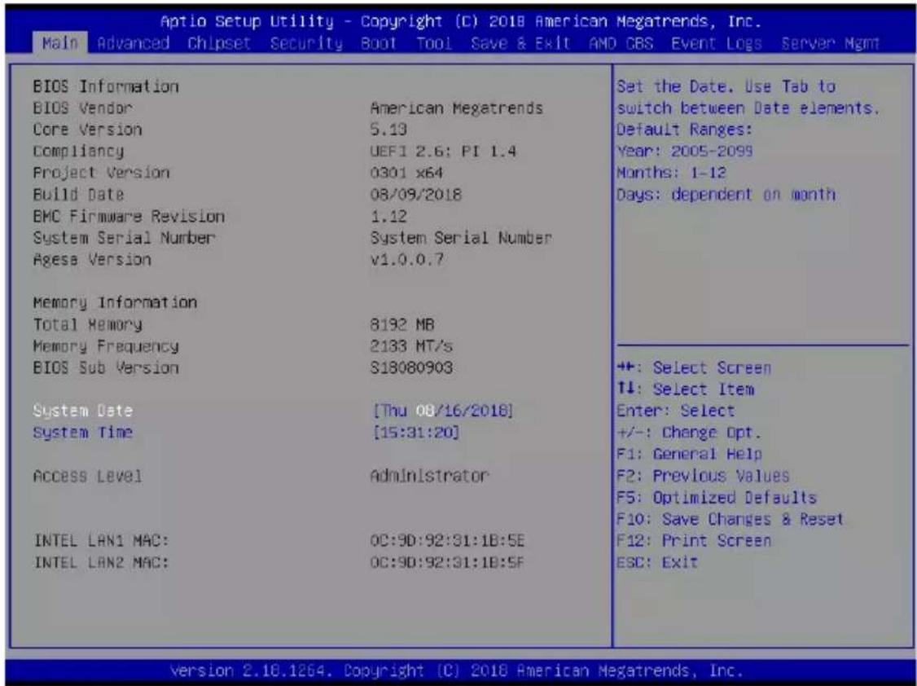The height and width of the screenshot is (686, 917).
Task: Click the UEFI 2.6; PI 1.4 value
Action: coord(443,151)
